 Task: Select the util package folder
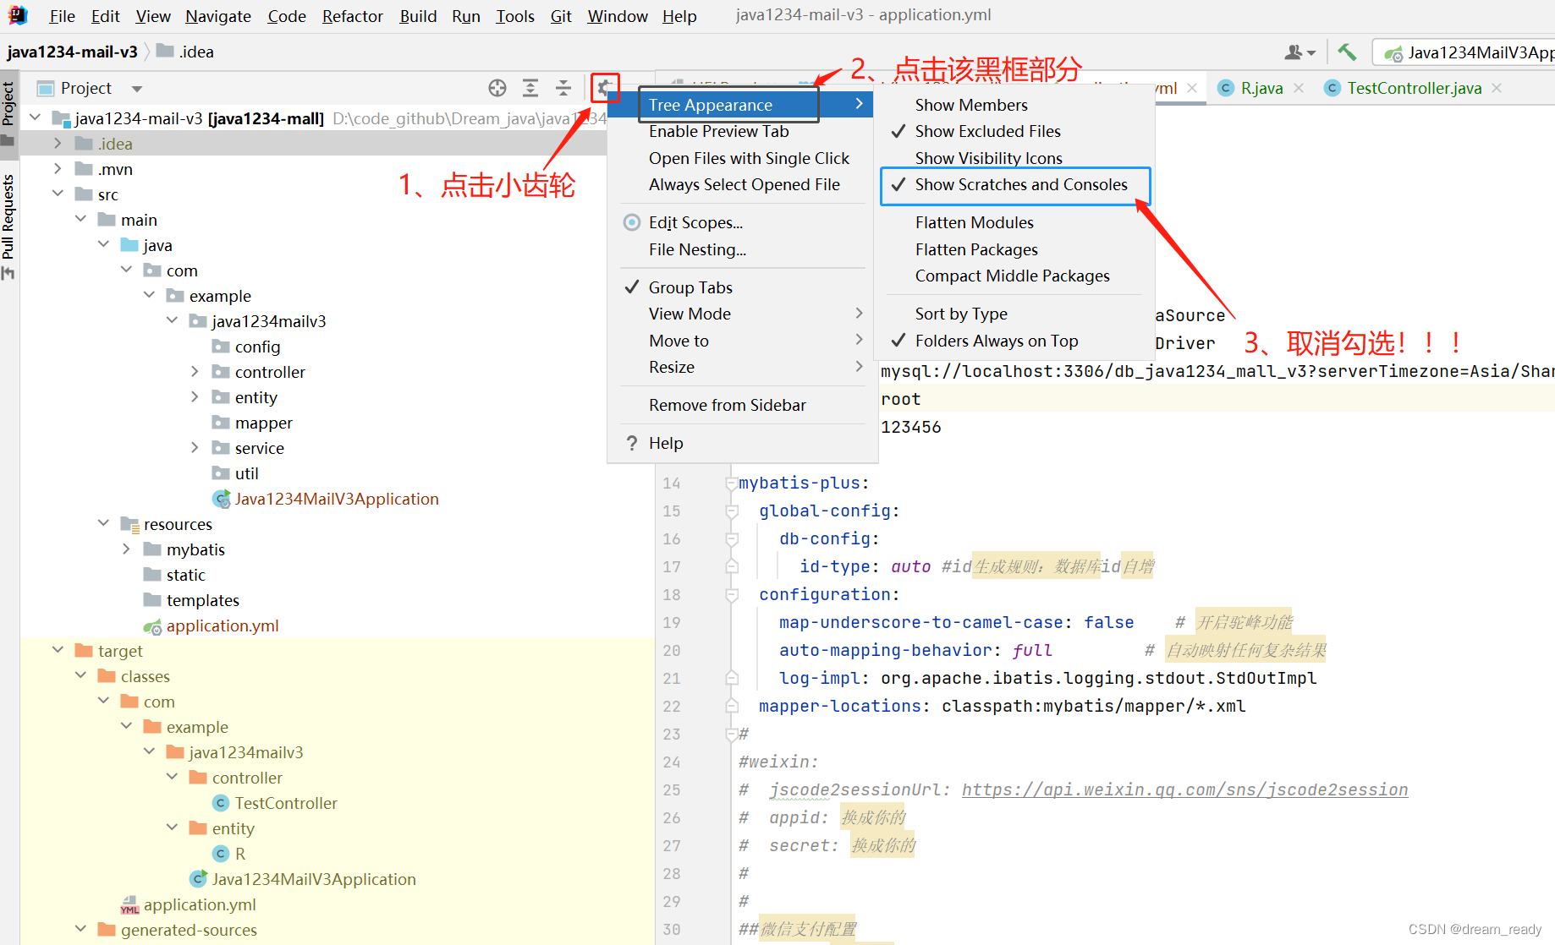[235, 473]
